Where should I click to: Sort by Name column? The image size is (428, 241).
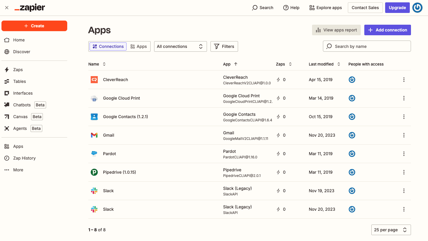(97, 64)
